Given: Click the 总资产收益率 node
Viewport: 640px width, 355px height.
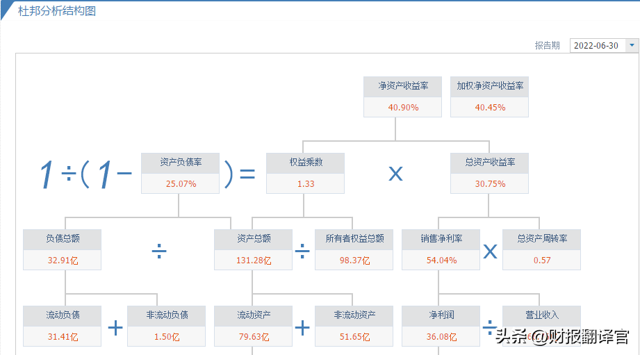Looking at the screenshot, I should coord(489,173).
